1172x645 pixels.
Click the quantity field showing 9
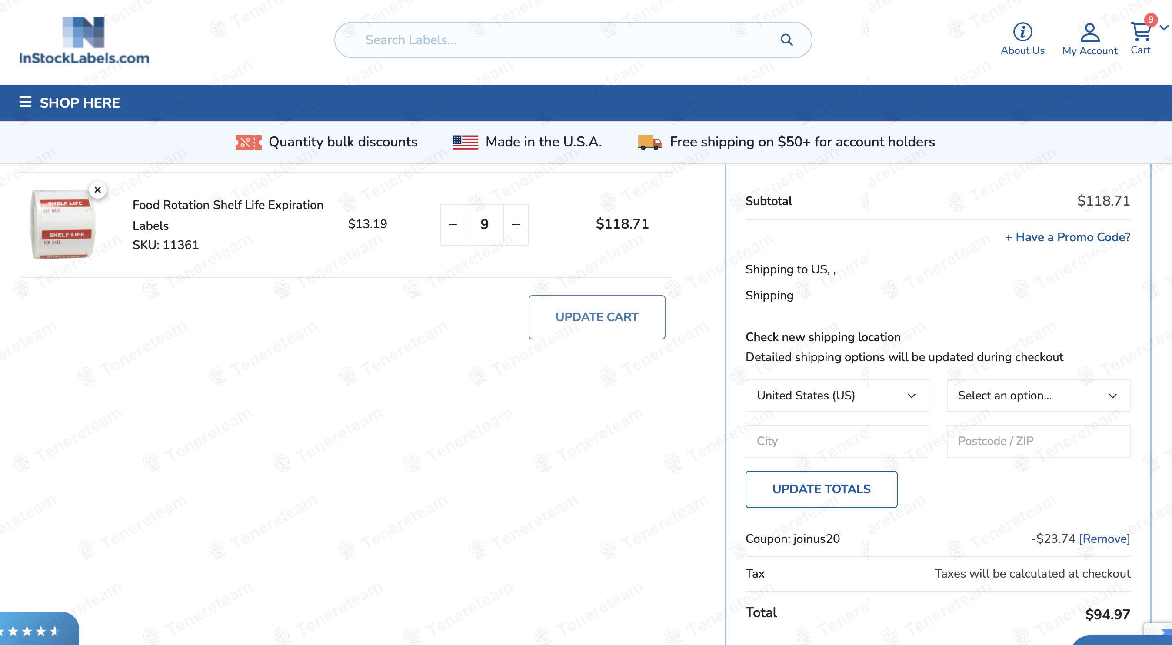485,225
